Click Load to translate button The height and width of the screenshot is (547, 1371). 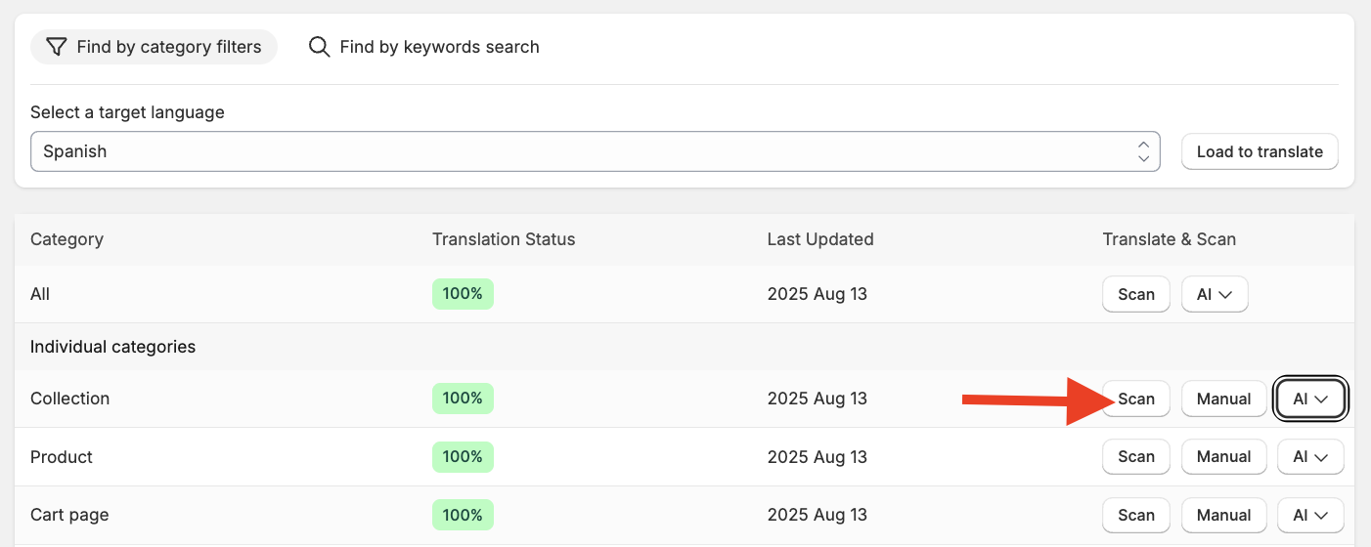pyautogui.click(x=1260, y=151)
